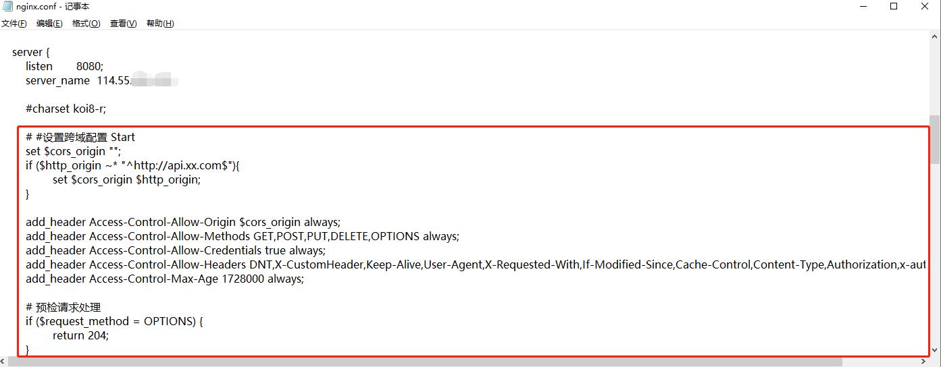
Task: Open the 查看(V) menu
Action: point(123,24)
